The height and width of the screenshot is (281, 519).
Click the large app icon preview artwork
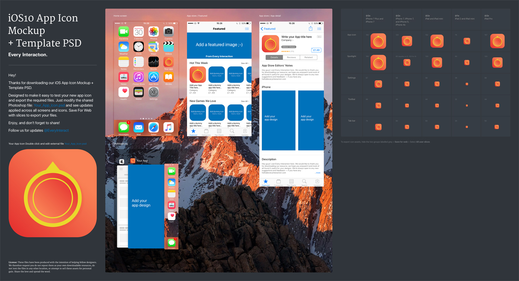(x=53, y=193)
